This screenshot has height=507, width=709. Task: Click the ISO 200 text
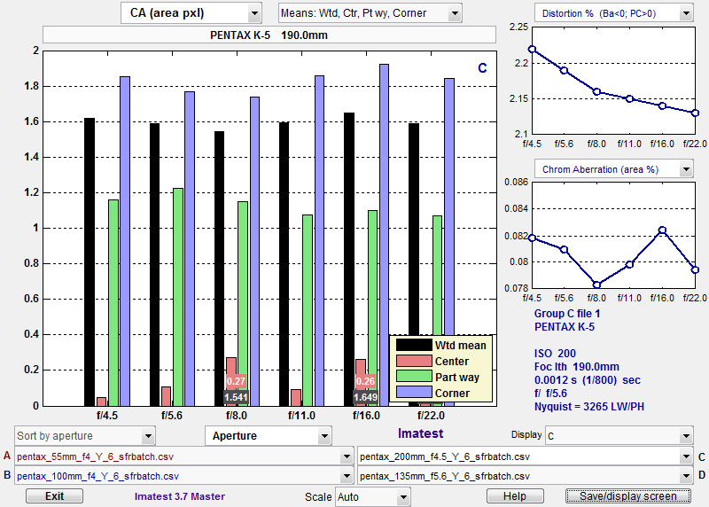coord(555,354)
